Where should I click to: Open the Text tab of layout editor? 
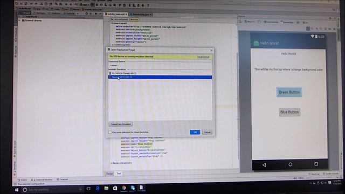(x=119, y=174)
